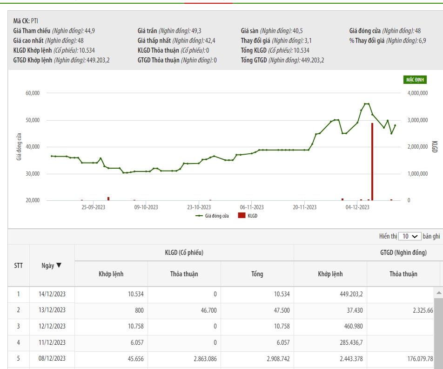443x369 pixels.
Task: Click the table scrollbar up arrow
Action: coord(438,293)
